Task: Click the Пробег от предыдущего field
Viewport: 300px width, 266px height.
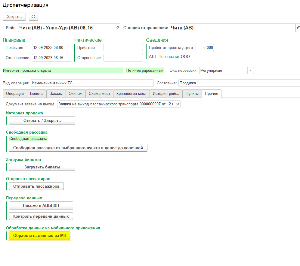Action: click(205, 48)
